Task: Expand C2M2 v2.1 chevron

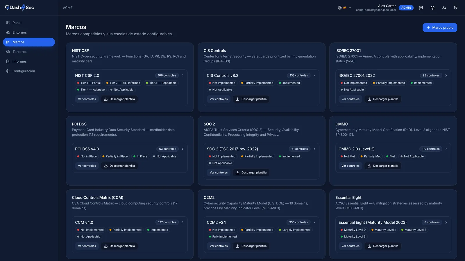Action: pyautogui.click(x=314, y=222)
